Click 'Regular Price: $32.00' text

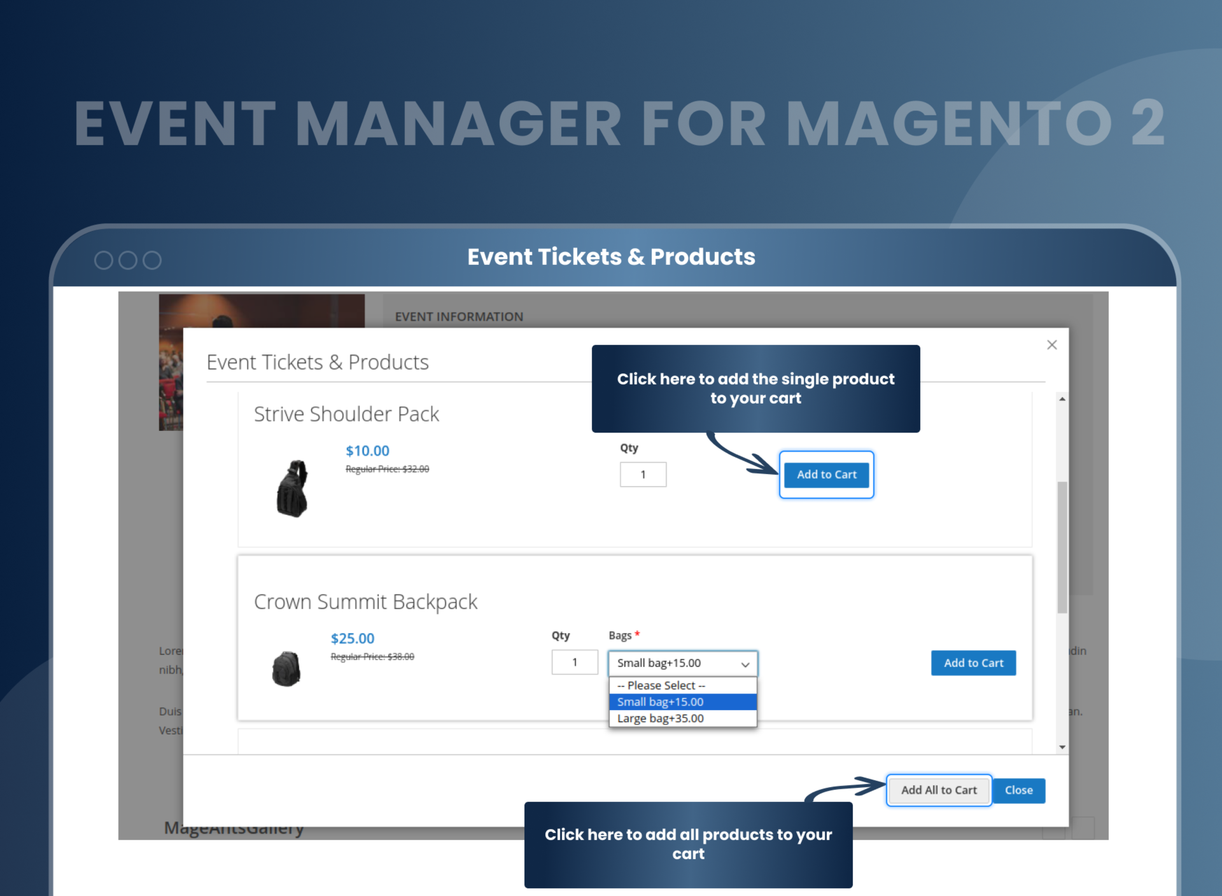click(x=387, y=469)
